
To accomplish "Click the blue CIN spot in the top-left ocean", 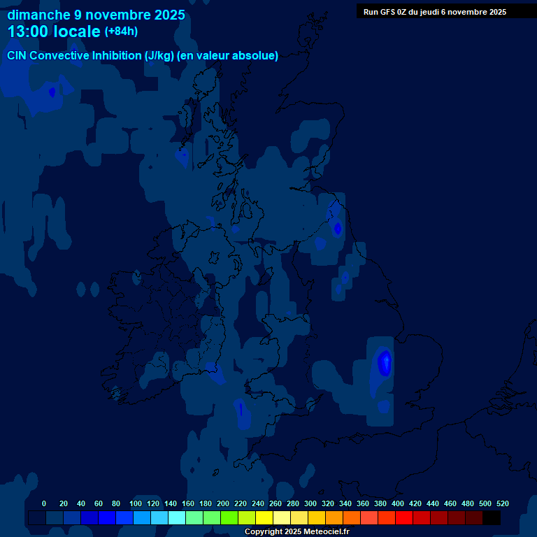I will pos(52,92).
